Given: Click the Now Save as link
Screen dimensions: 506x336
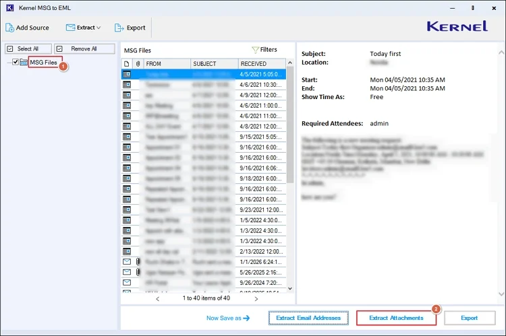Looking at the screenshot, I should tap(228, 318).
